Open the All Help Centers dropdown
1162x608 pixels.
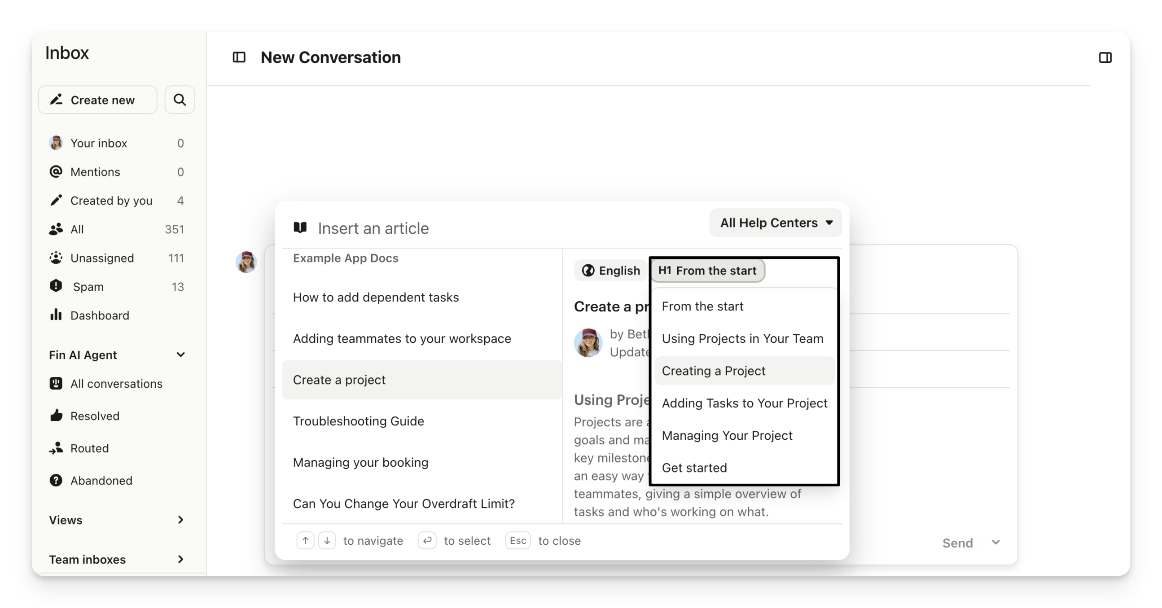pyautogui.click(x=776, y=223)
